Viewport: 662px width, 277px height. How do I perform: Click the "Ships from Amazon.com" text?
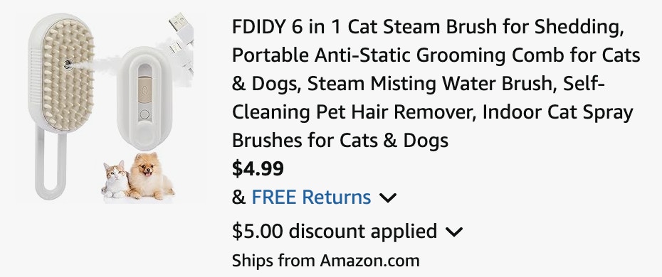click(325, 261)
